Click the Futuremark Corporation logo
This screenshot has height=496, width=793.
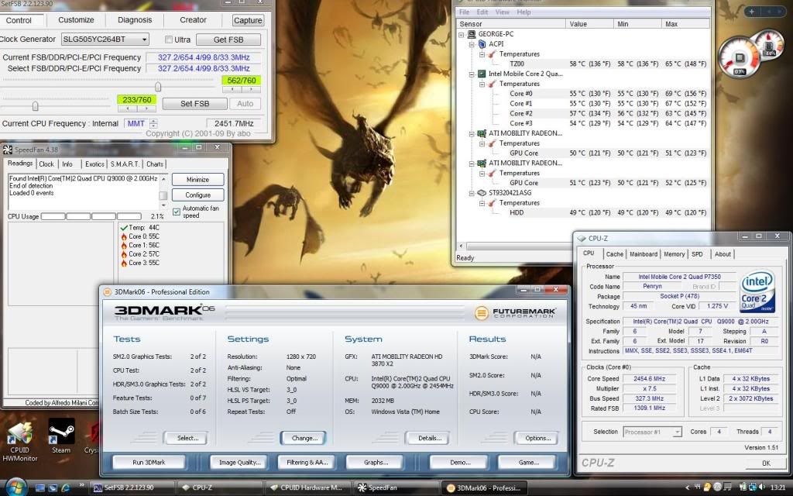point(515,313)
